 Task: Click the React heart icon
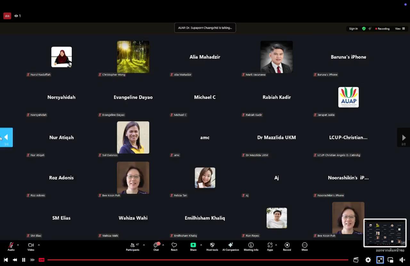pos(174,245)
